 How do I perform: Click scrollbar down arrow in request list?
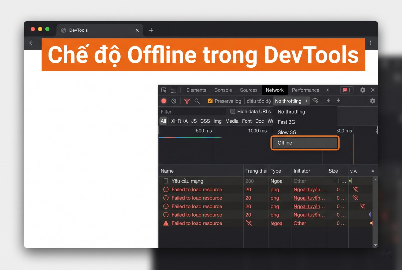point(375,245)
